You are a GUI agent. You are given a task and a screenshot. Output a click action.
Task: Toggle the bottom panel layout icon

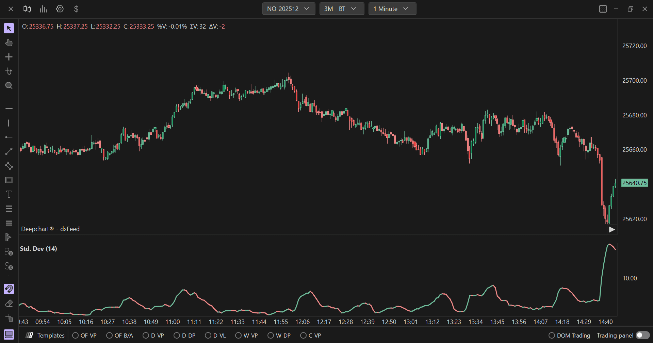pyautogui.click(x=9, y=334)
